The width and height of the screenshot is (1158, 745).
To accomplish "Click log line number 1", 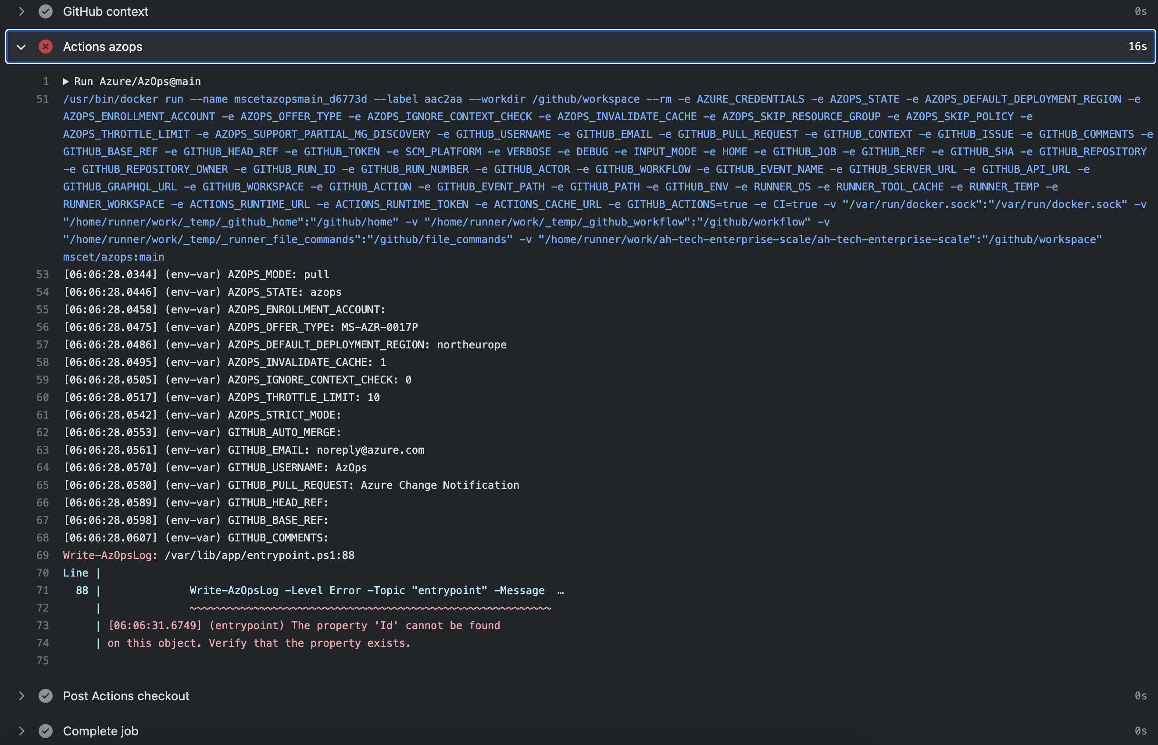I will tap(46, 81).
